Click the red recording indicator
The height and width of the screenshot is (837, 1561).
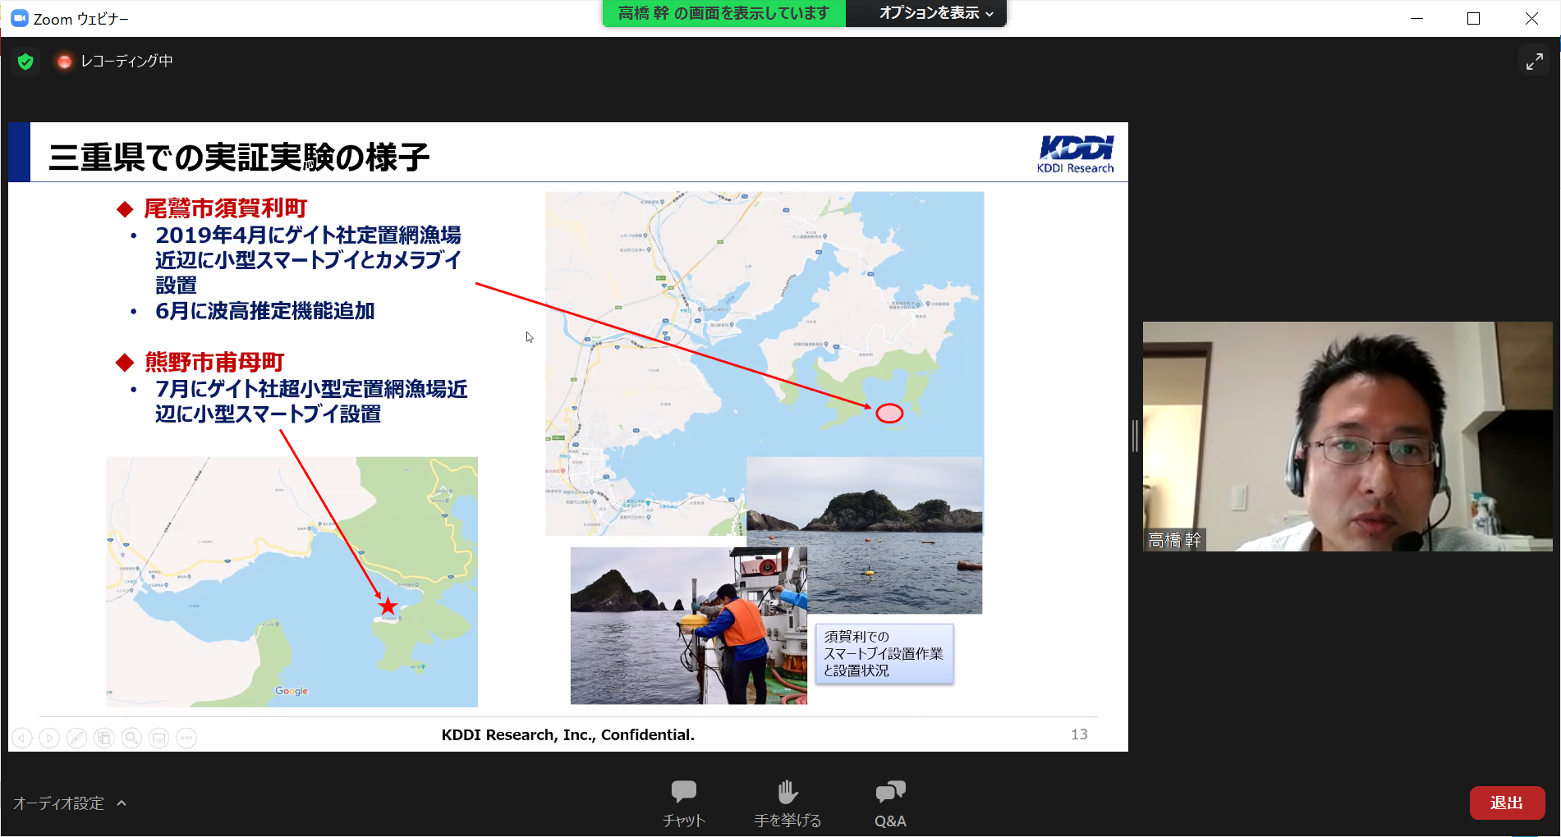[x=64, y=62]
